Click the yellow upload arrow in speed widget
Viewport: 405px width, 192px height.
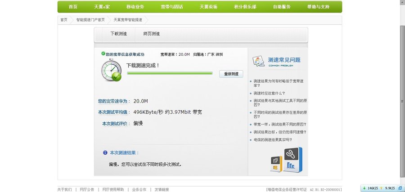pos(381,188)
